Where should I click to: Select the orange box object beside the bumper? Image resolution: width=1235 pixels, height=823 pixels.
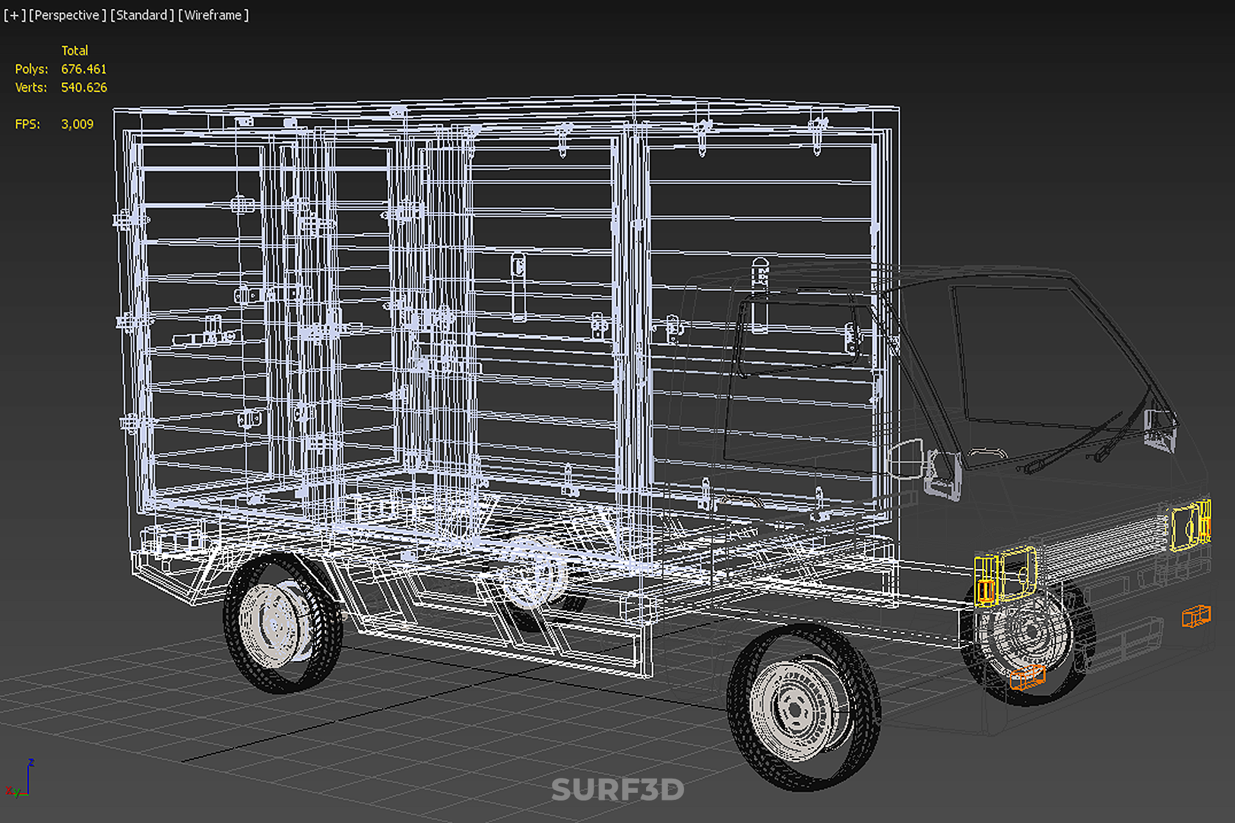pos(1196,616)
